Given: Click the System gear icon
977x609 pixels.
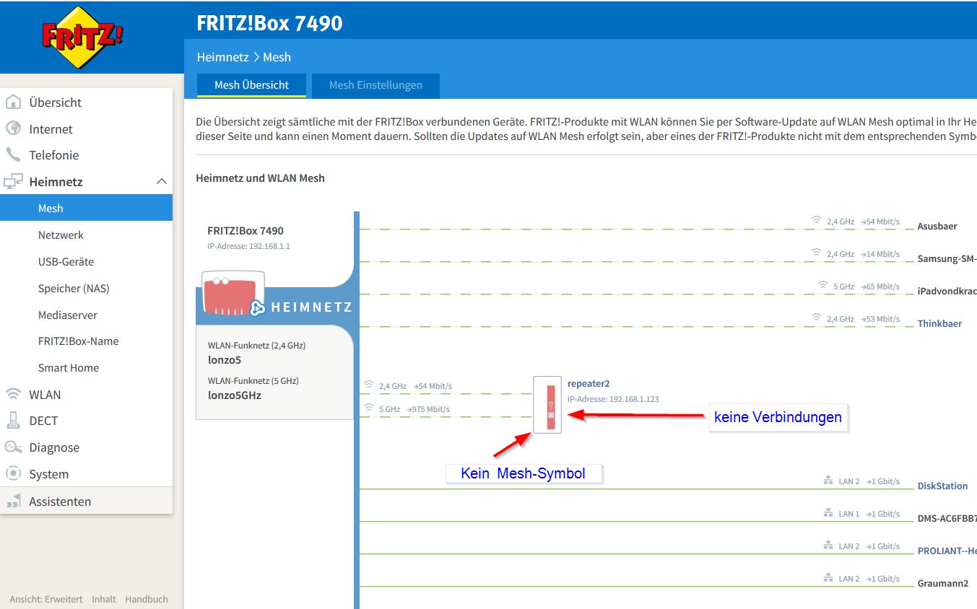Looking at the screenshot, I should pos(13,474).
